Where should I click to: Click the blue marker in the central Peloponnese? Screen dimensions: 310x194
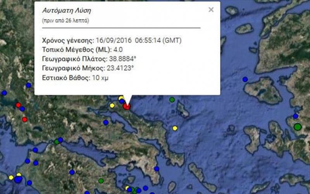pos(72,172)
